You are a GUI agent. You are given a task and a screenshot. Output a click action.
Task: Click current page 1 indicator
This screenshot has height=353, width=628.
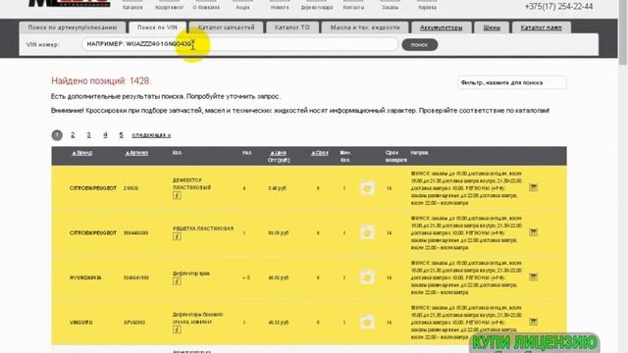point(57,135)
